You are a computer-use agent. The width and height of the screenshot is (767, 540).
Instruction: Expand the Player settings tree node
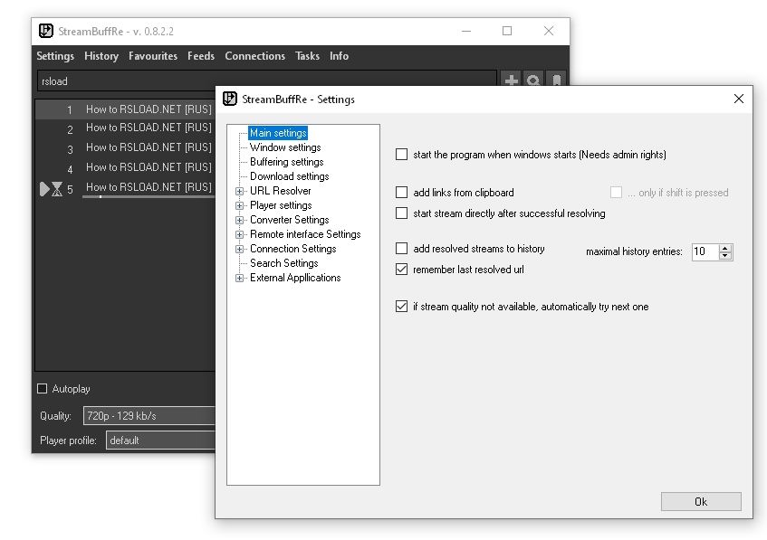coord(240,205)
